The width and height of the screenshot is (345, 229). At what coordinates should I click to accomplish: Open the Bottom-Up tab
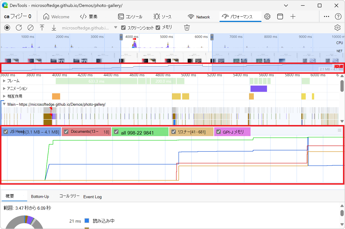pos(40,196)
